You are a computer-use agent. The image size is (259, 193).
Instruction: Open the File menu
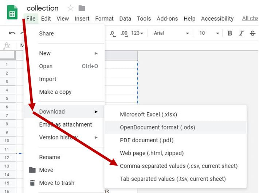[x=31, y=19]
